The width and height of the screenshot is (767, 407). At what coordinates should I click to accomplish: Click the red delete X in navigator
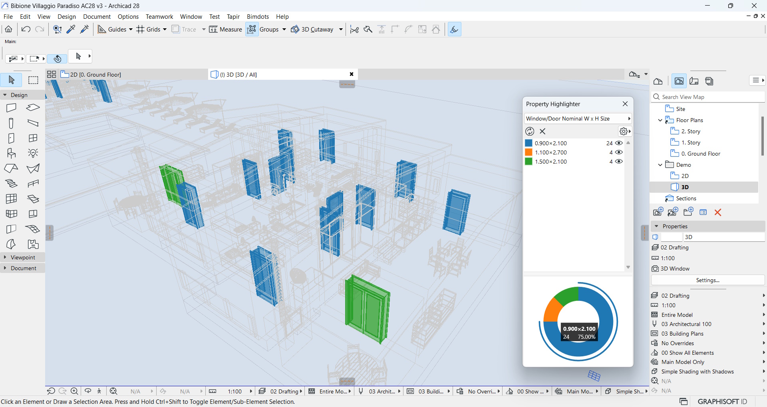pyautogui.click(x=718, y=212)
